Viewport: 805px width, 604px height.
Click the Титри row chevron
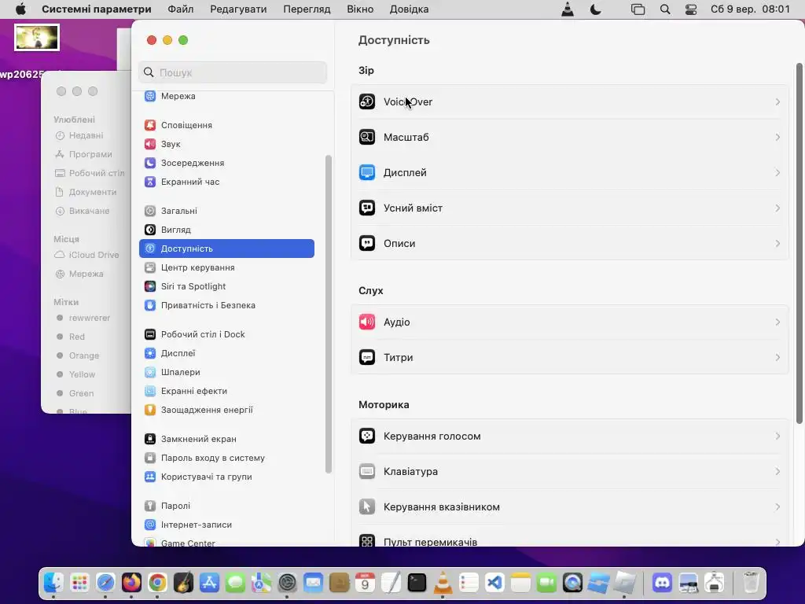coord(777,358)
